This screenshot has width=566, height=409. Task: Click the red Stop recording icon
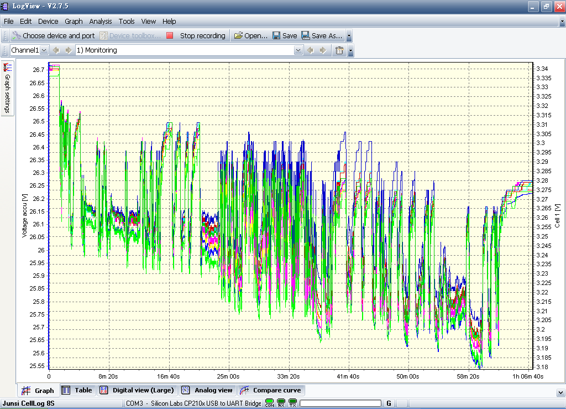click(170, 35)
